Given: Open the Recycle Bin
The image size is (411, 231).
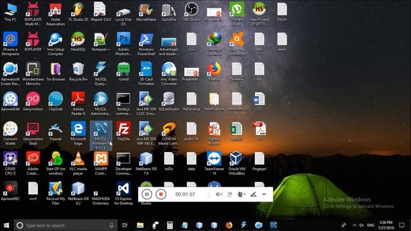Looking at the screenshot, I should pyautogui.click(x=78, y=71).
